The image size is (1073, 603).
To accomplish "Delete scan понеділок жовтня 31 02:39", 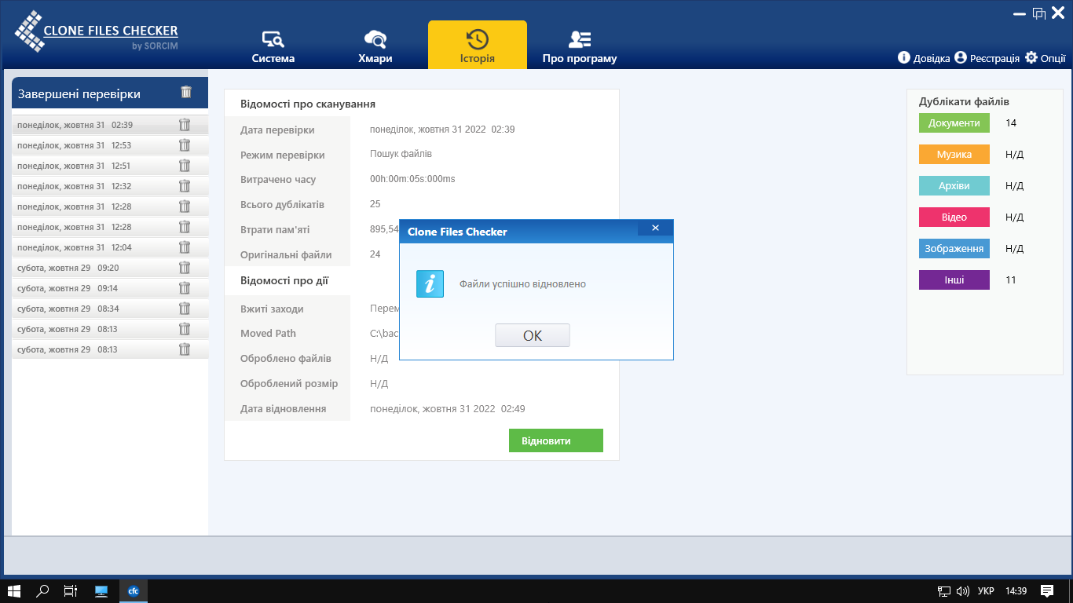I will (x=185, y=125).
